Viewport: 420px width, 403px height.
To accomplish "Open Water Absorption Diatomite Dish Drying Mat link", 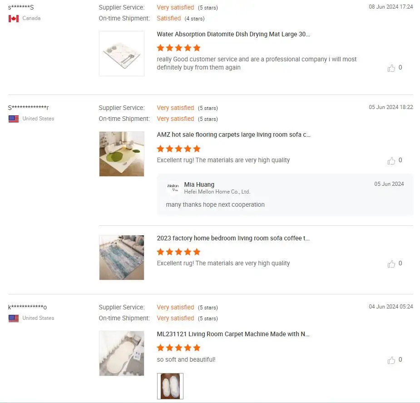I will pos(233,34).
